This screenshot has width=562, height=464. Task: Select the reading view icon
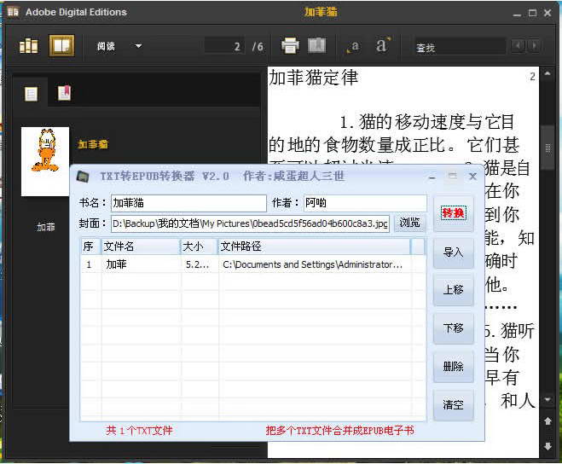pos(61,45)
